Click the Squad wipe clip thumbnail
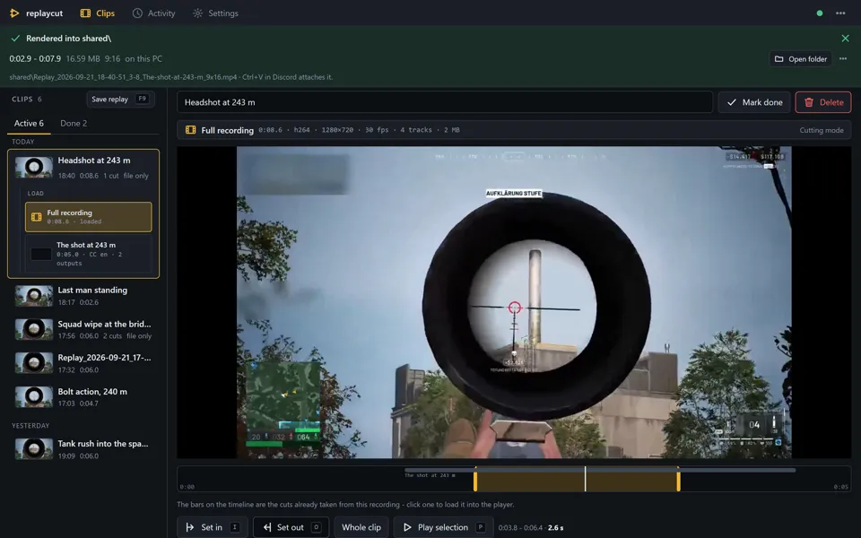Viewport: 861px width, 538px height. 33,330
